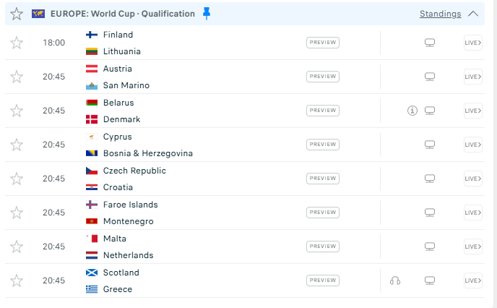The height and width of the screenshot is (308, 497).
Task: Click the Montenegro team name
Action: point(128,221)
